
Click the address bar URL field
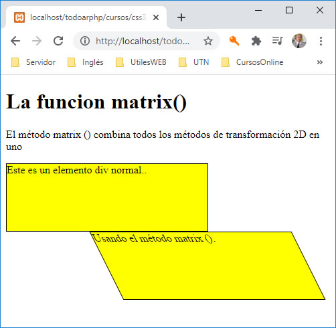coord(143,41)
